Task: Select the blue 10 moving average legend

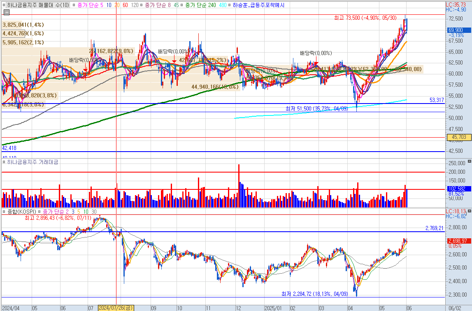Action: click(109, 5)
